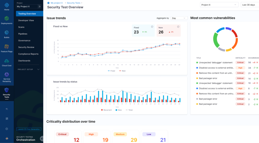The image size is (259, 143).
Task: Click the orange donut chart segment
Action: click(235, 44)
